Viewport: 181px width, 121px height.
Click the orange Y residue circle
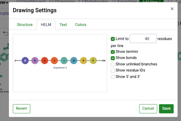click(54, 61)
